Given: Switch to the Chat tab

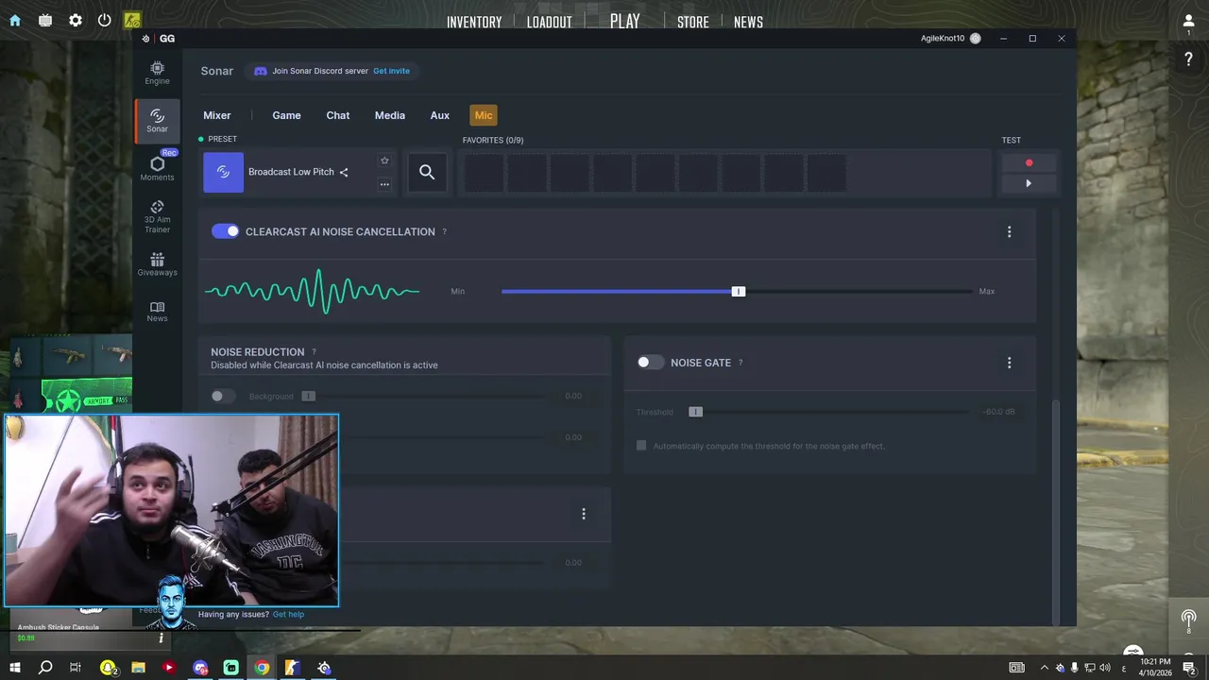Looking at the screenshot, I should click(338, 115).
